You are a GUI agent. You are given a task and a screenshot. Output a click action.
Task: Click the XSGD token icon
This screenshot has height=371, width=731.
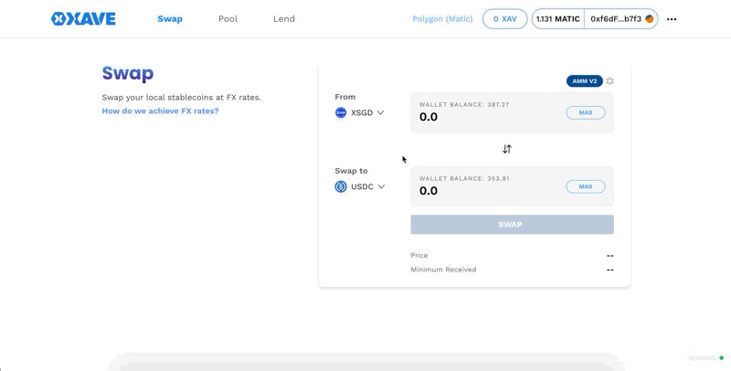pyautogui.click(x=341, y=113)
